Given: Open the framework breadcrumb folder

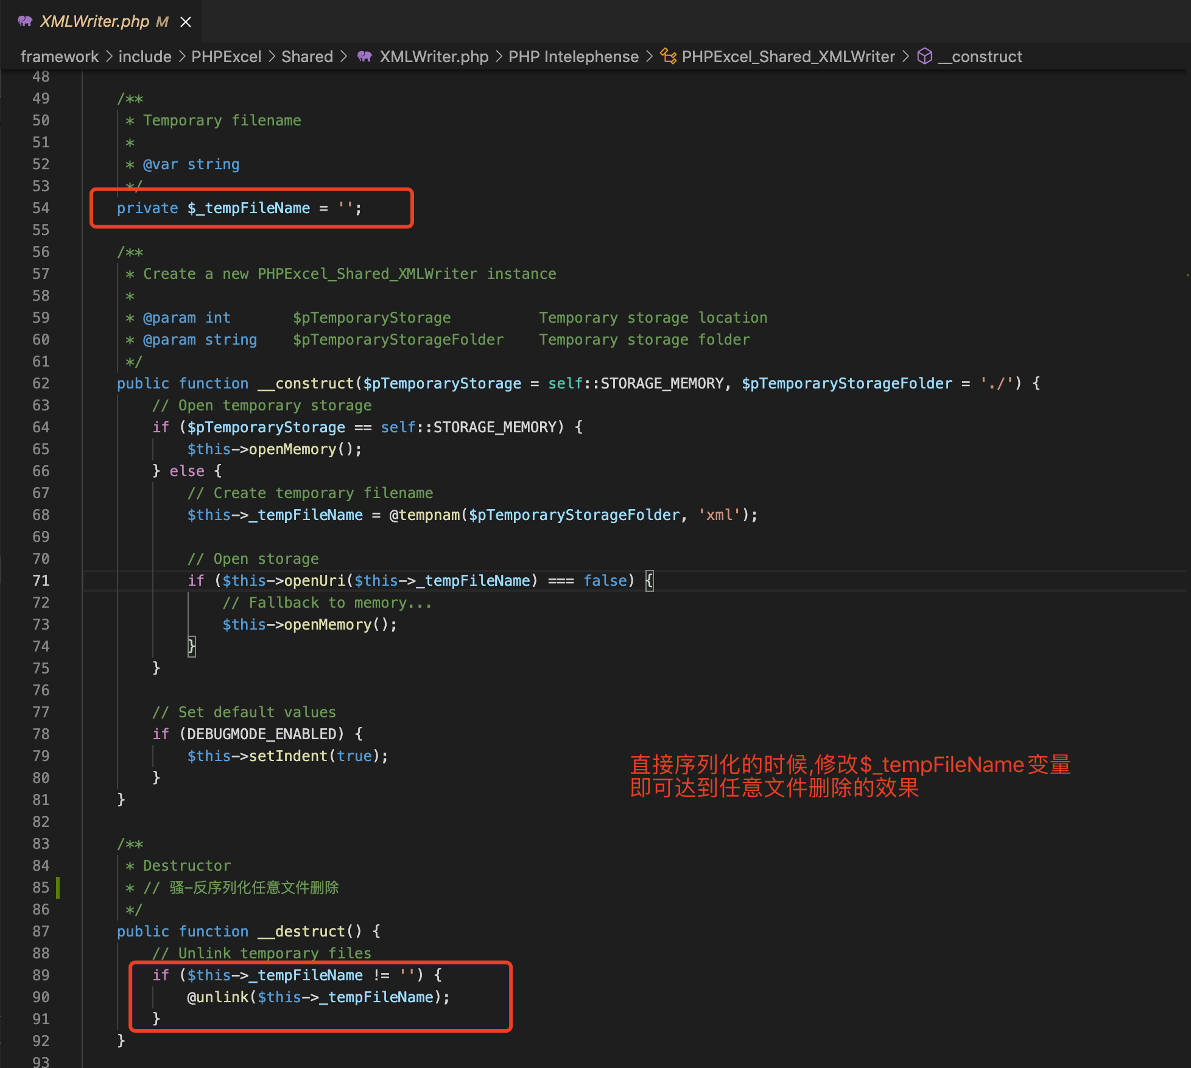Looking at the screenshot, I should click(x=59, y=57).
